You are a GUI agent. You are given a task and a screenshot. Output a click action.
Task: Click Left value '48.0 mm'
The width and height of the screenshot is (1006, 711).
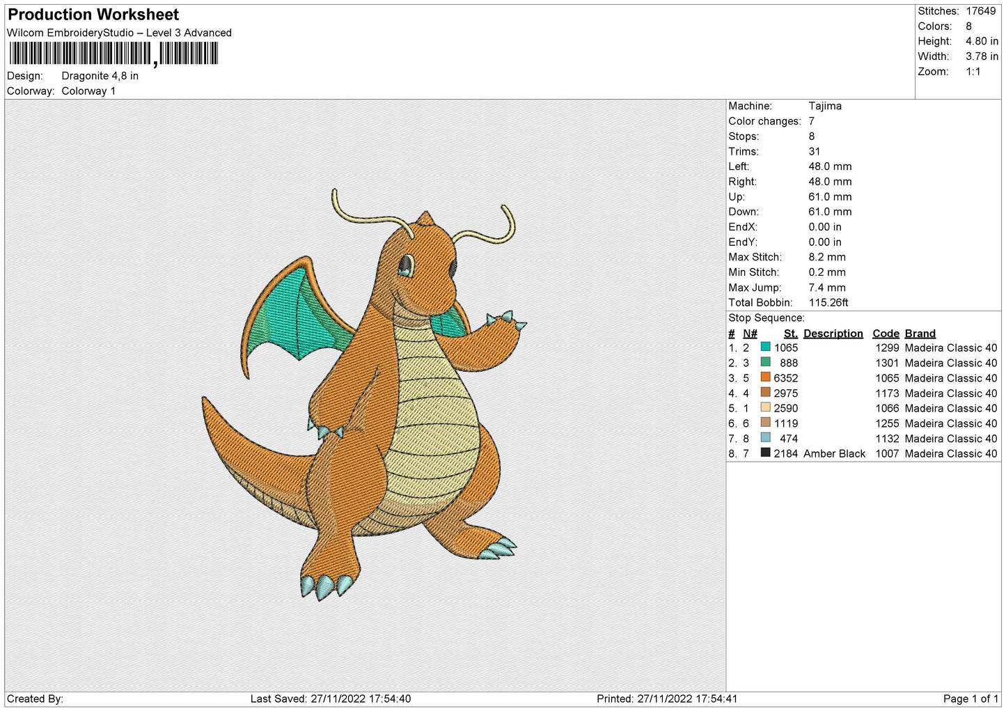[x=830, y=166]
